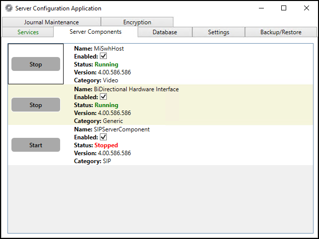Open the Journal Maintenance tab
319x239 pixels.
[51, 22]
